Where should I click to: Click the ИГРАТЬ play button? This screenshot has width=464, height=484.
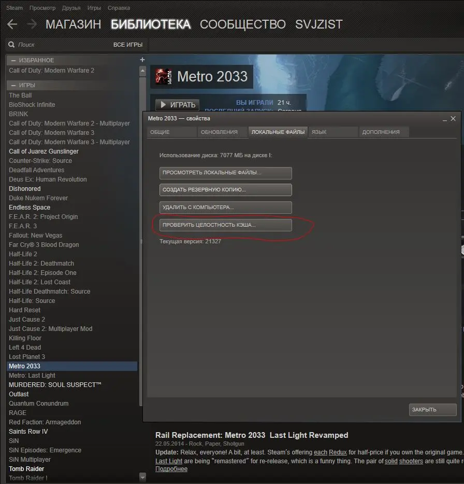(x=178, y=105)
